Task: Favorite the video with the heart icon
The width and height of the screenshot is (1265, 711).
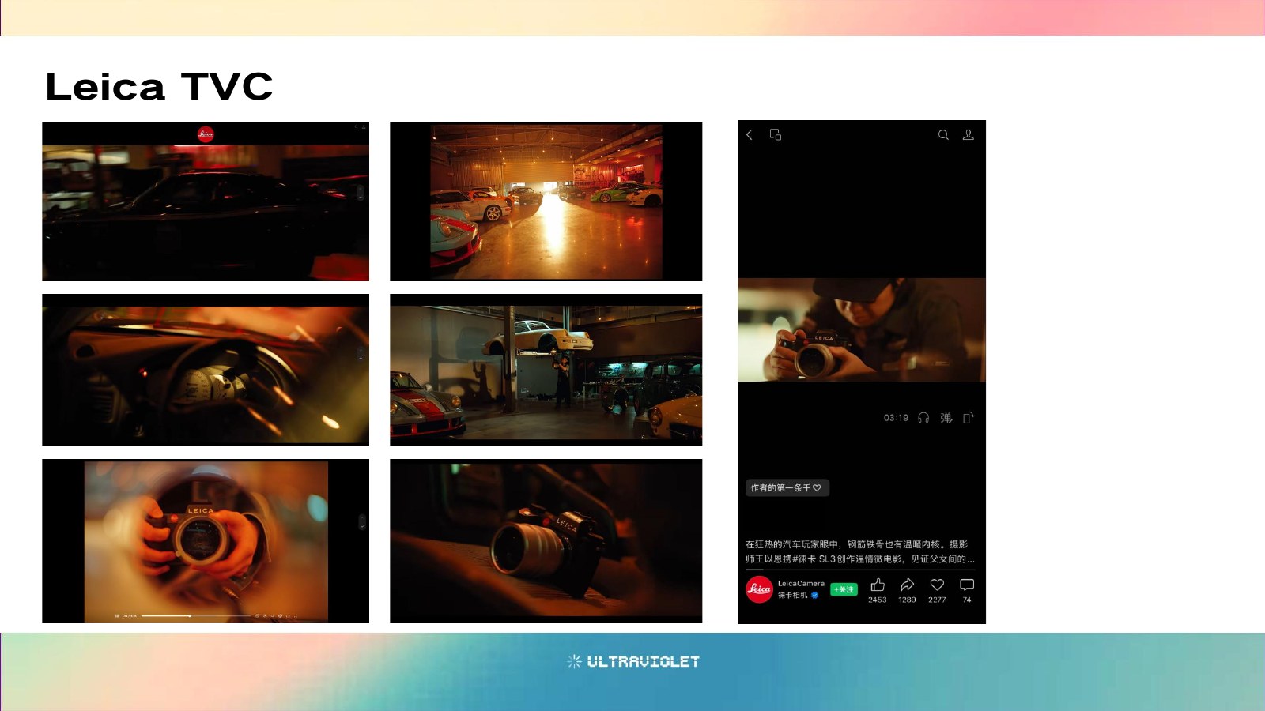Action: click(937, 585)
